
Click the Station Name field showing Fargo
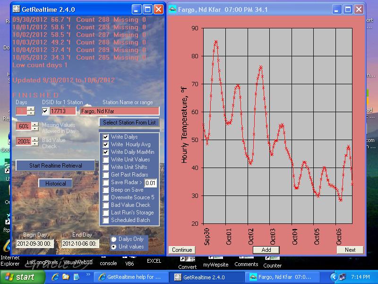(x=119, y=111)
